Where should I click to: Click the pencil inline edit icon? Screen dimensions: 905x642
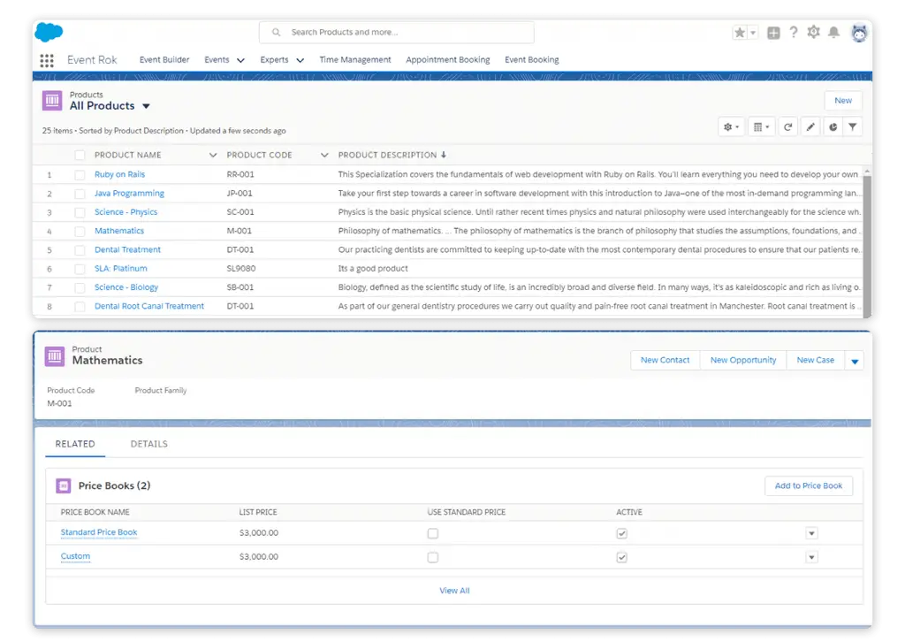pyautogui.click(x=810, y=127)
